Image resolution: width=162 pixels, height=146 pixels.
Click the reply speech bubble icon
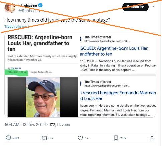tap(8, 138)
